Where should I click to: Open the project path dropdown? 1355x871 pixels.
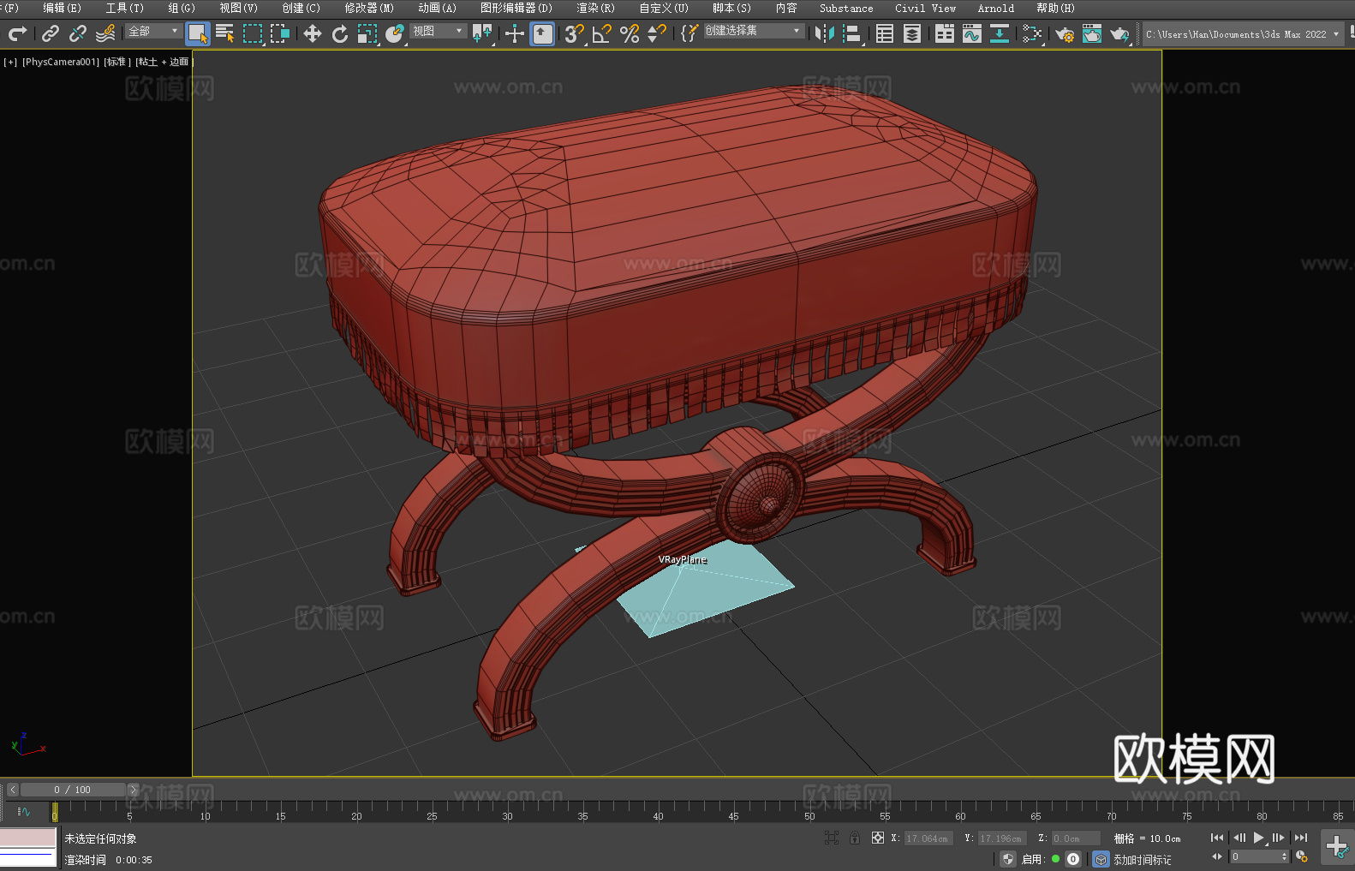[x=1243, y=34]
